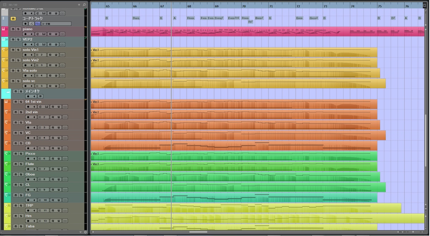Click the folder icon of メインオケ track
This screenshot has width=430, height=236.
pos(8,92)
